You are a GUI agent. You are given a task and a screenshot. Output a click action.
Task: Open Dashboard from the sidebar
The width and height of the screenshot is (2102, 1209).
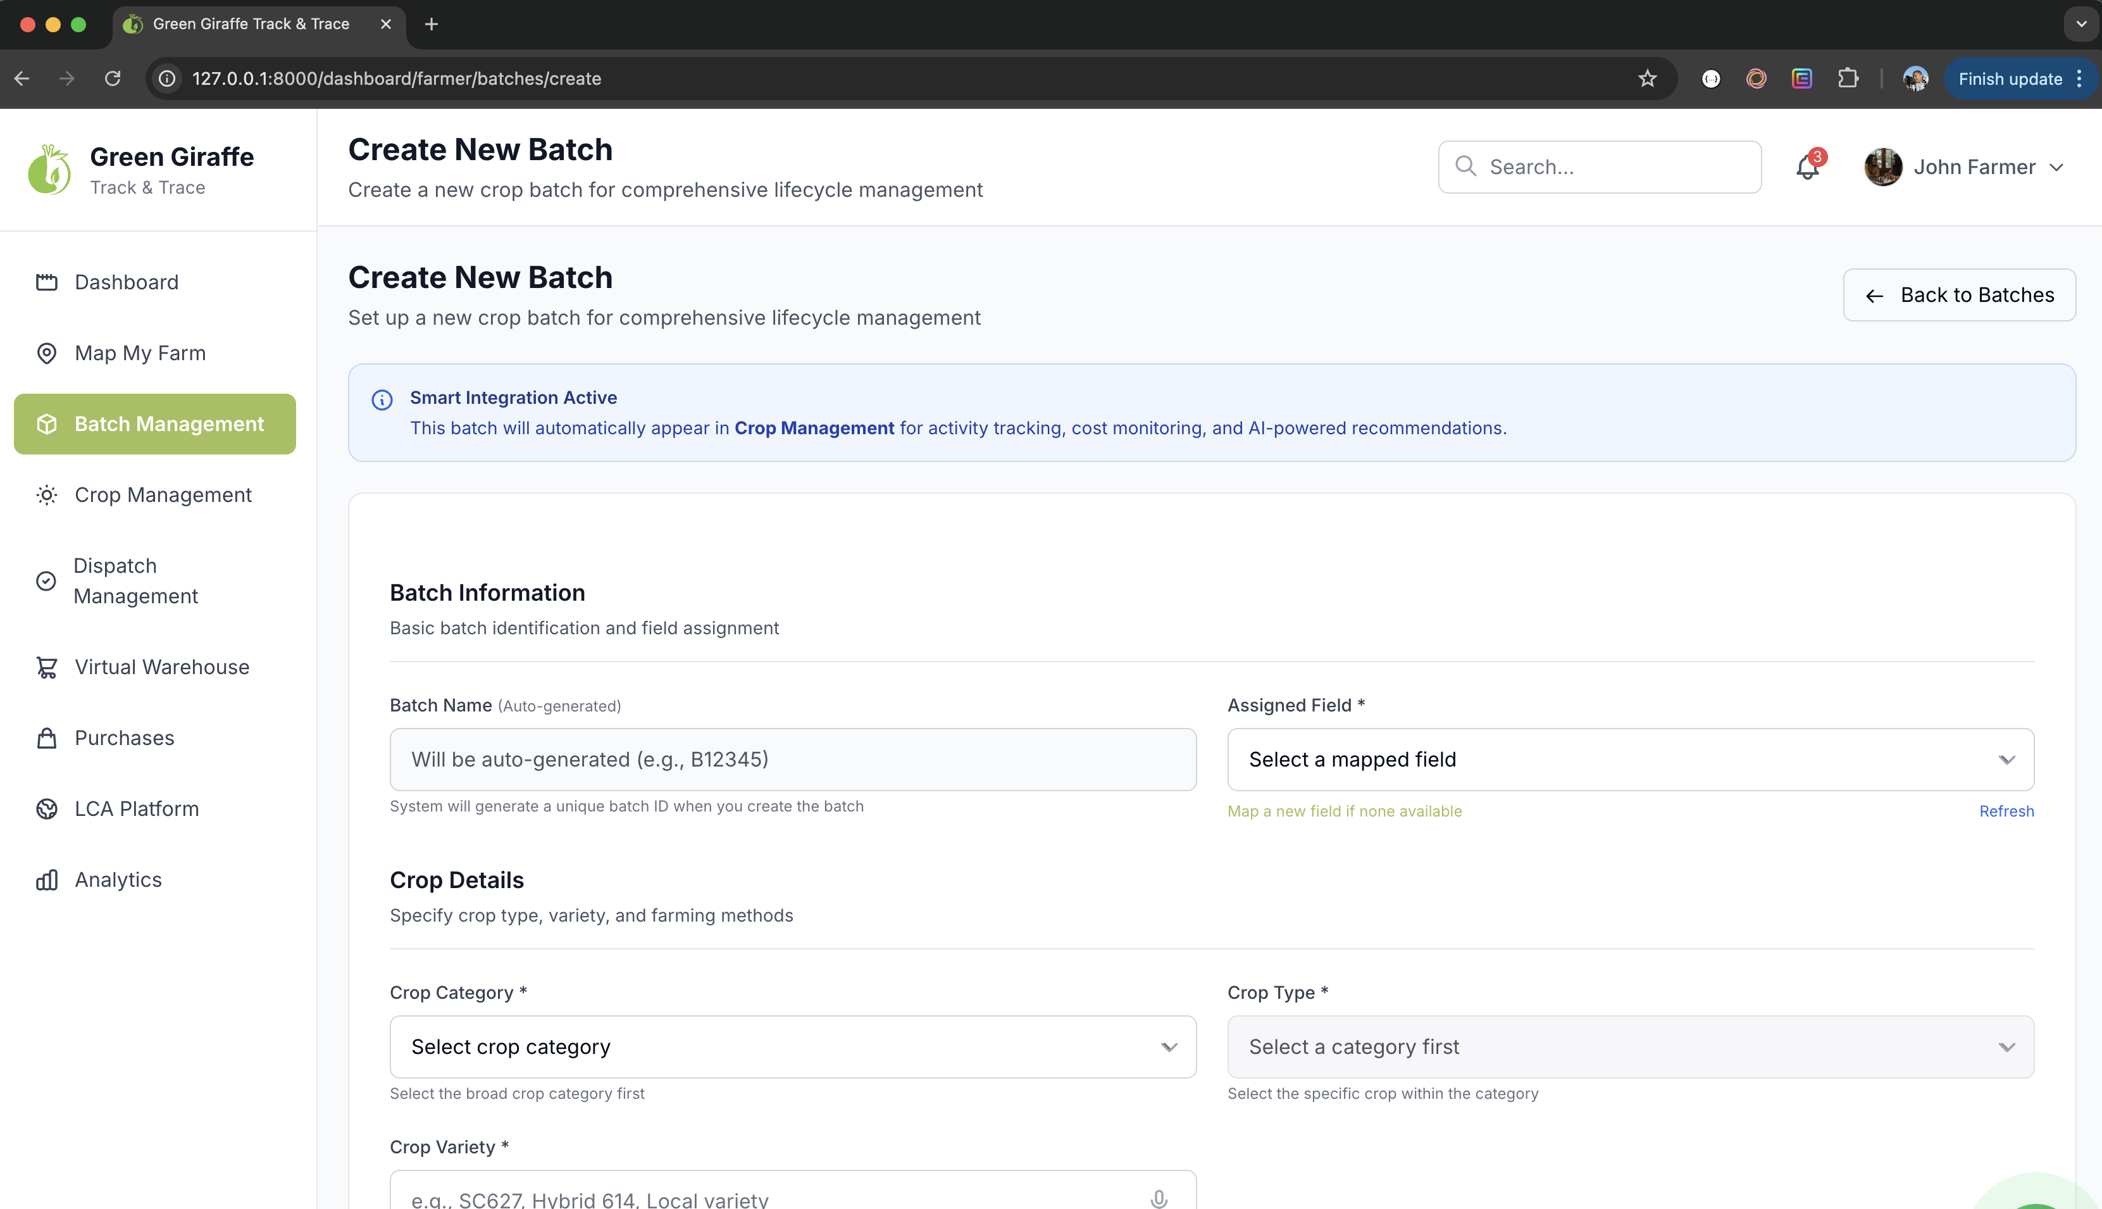pyautogui.click(x=155, y=282)
